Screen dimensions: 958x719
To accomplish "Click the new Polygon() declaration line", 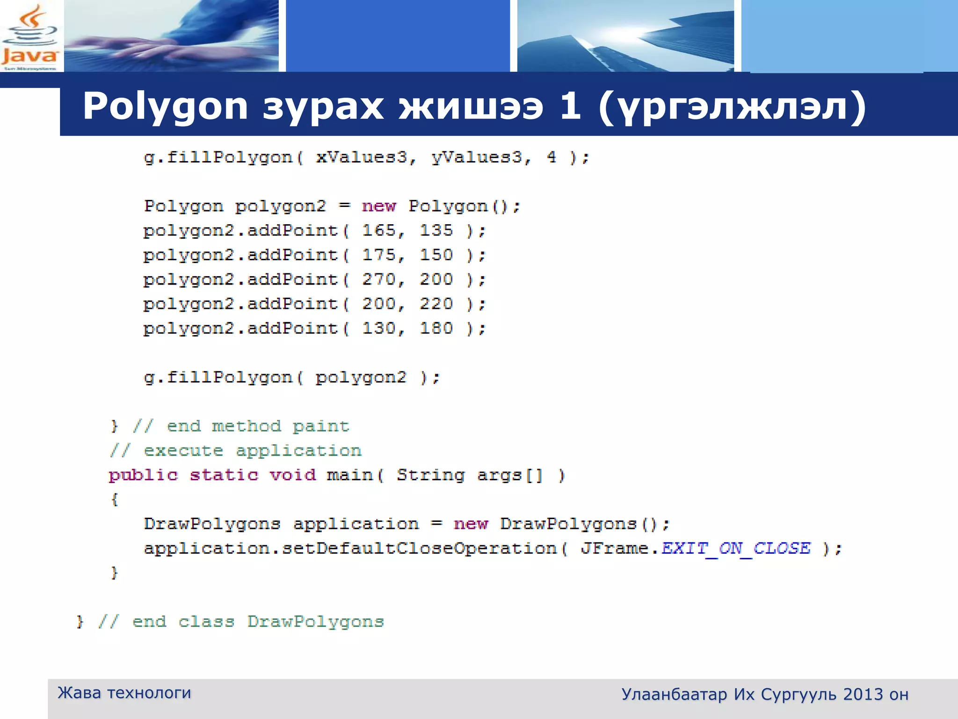I will [332, 206].
